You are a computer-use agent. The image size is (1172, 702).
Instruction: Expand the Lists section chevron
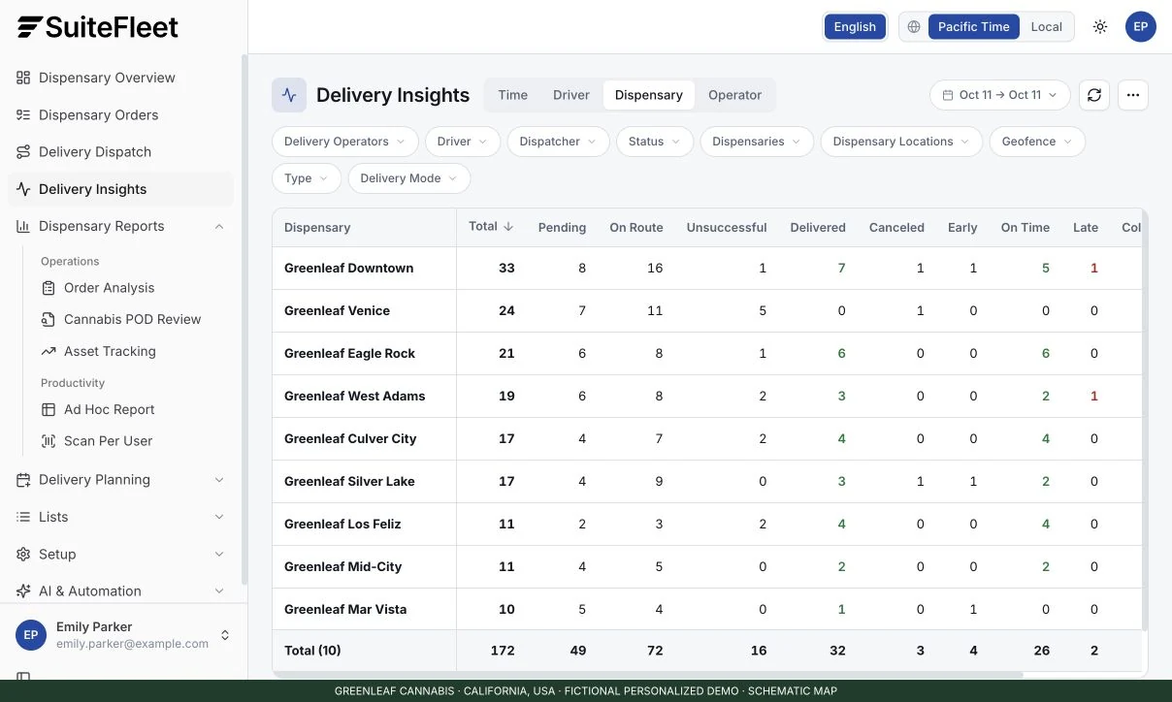pos(219,517)
